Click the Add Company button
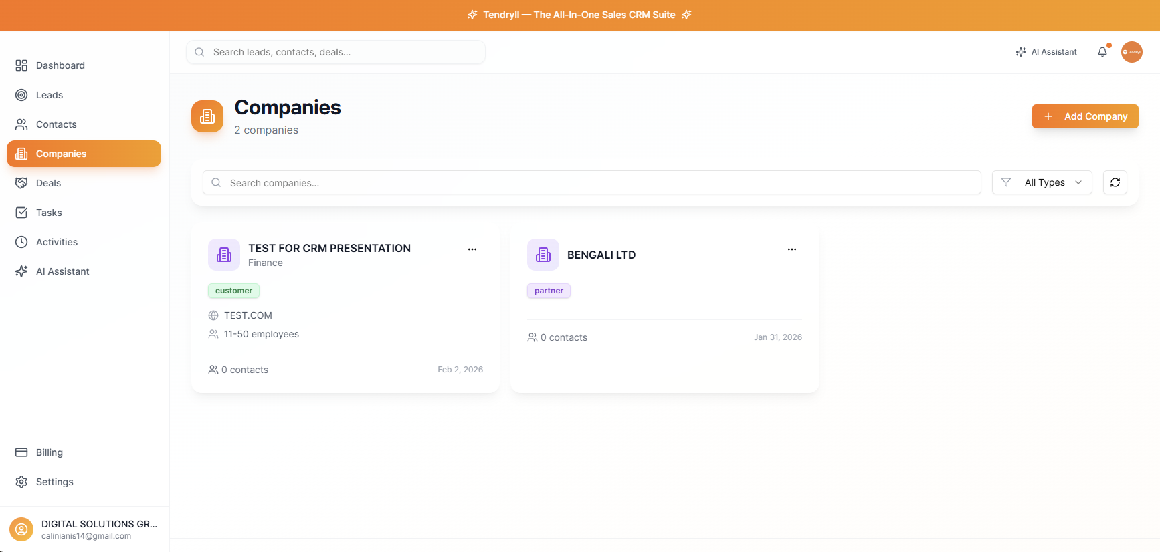Screen dimensions: 1160x552 [1084, 116]
